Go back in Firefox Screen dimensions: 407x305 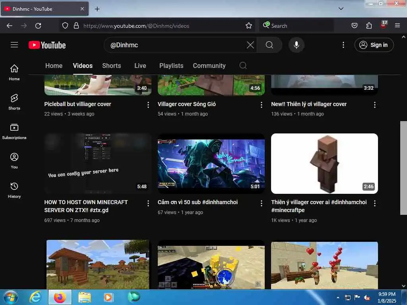tap(10, 26)
